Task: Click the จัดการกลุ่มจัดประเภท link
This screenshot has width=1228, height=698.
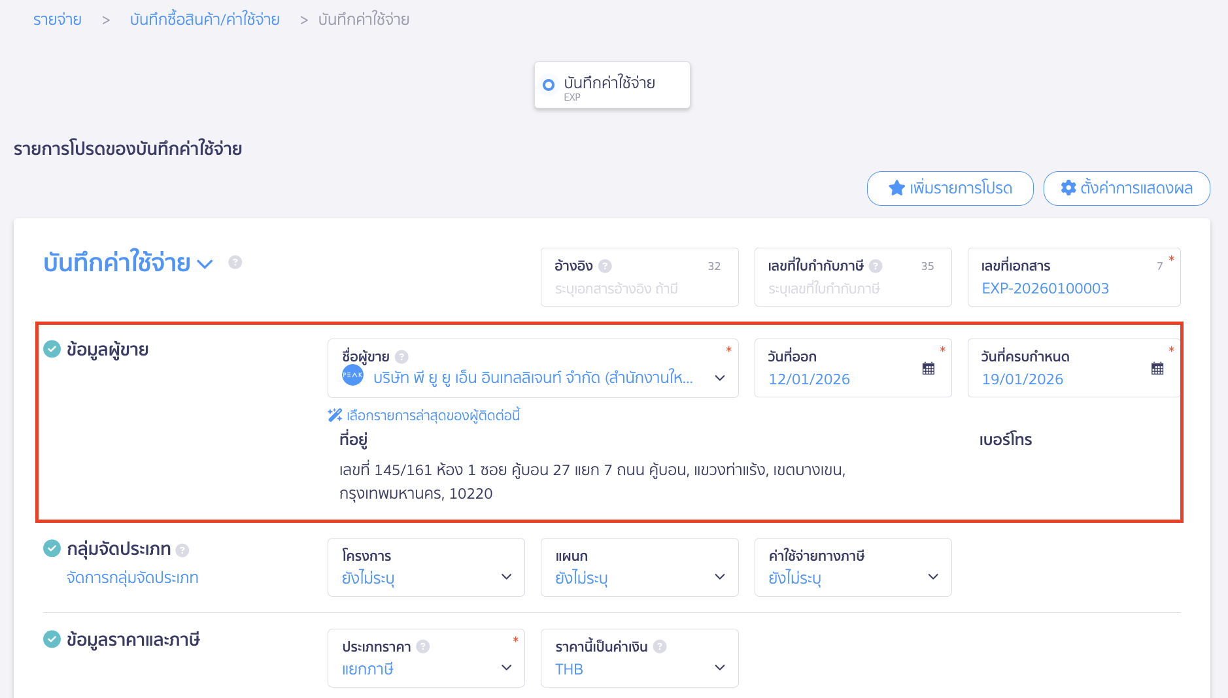Action: pyautogui.click(x=133, y=576)
